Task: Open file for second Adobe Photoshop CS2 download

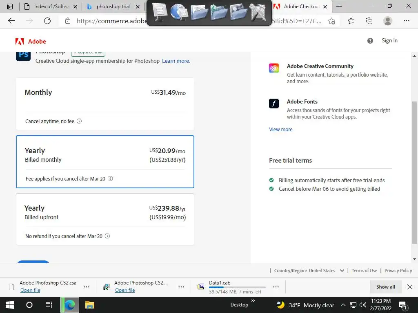Action: (125, 290)
